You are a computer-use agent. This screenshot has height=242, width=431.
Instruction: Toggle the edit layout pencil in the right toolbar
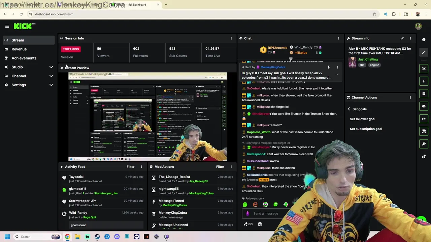click(x=424, y=52)
